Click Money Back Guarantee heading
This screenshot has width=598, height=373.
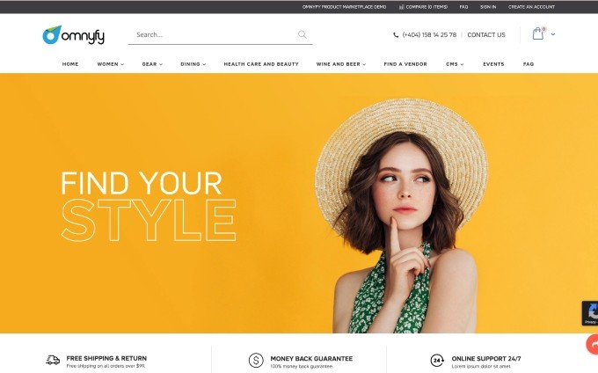(x=311, y=359)
